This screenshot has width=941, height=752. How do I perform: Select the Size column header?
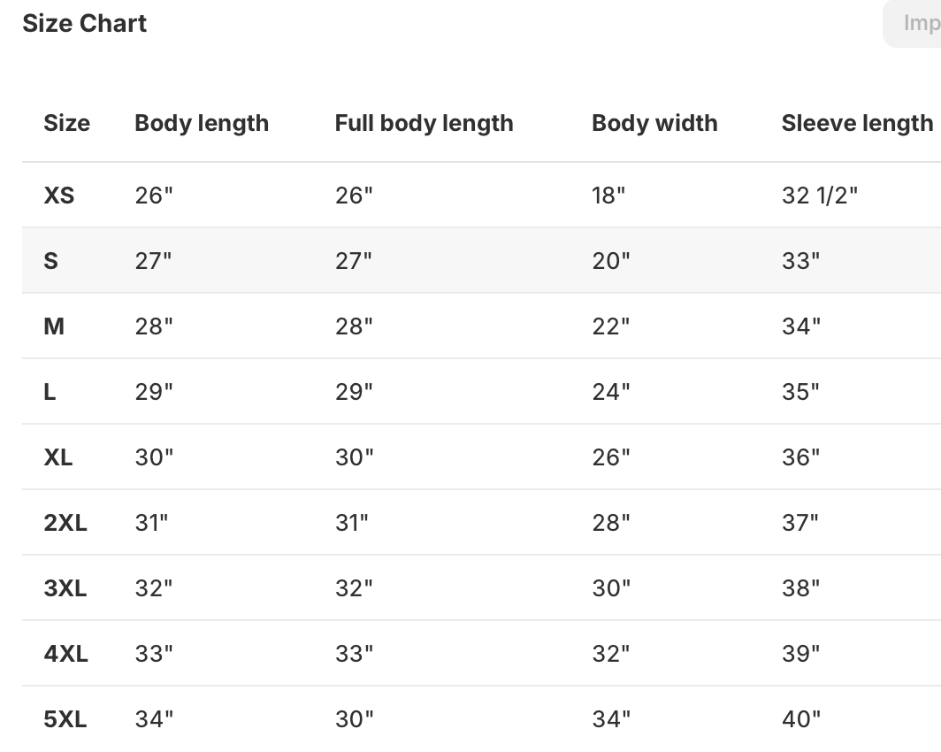(x=67, y=123)
